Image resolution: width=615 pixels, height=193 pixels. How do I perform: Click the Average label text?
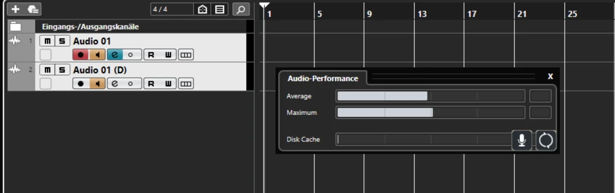[299, 96]
